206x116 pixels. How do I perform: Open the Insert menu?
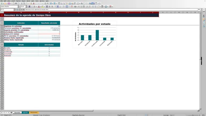[x=13, y=1]
